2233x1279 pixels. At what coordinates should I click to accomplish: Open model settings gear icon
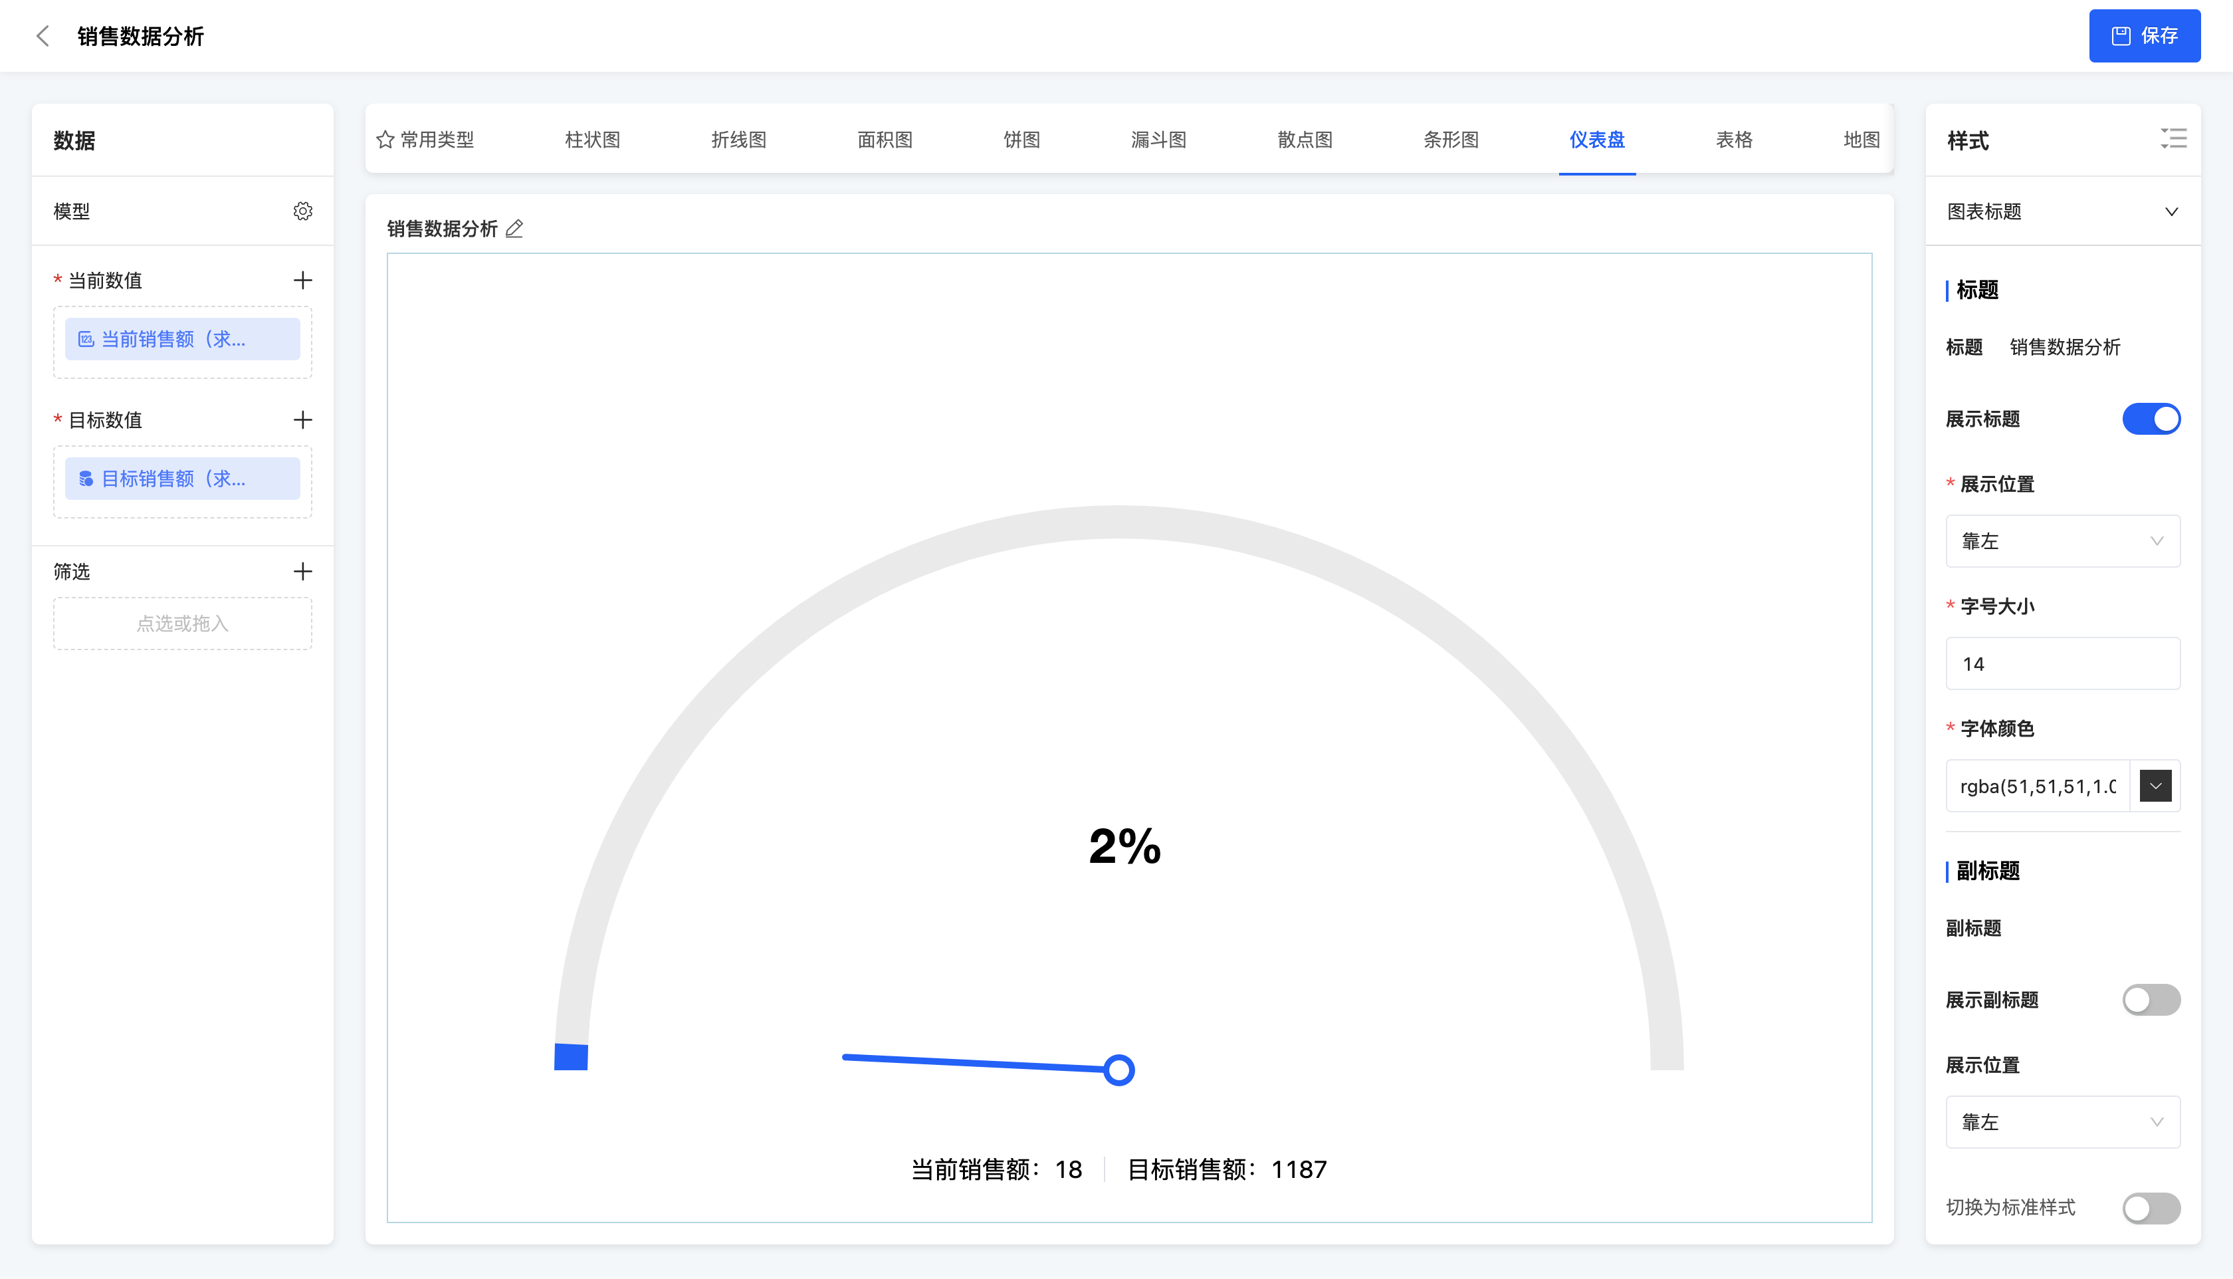click(303, 211)
